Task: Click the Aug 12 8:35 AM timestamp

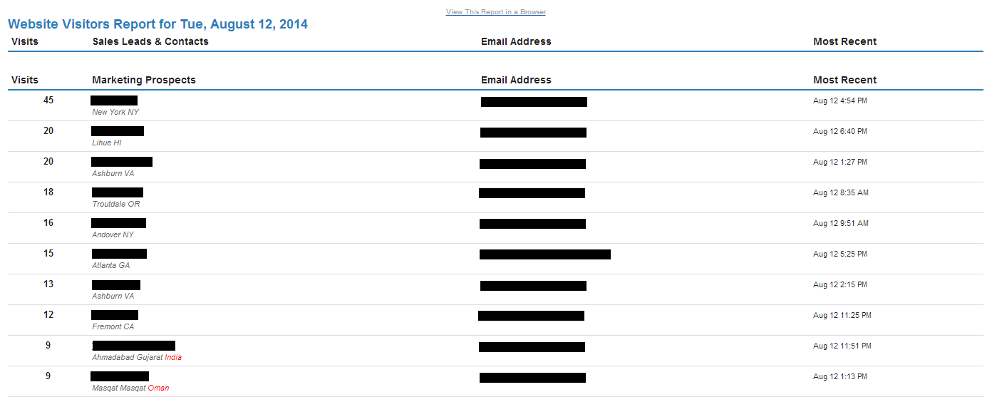Action: pyautogui.click(x=841, y=193)
